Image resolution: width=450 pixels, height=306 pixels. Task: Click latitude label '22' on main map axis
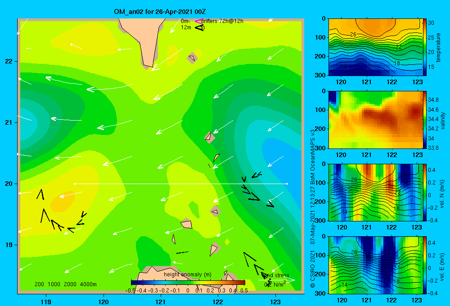9,61
